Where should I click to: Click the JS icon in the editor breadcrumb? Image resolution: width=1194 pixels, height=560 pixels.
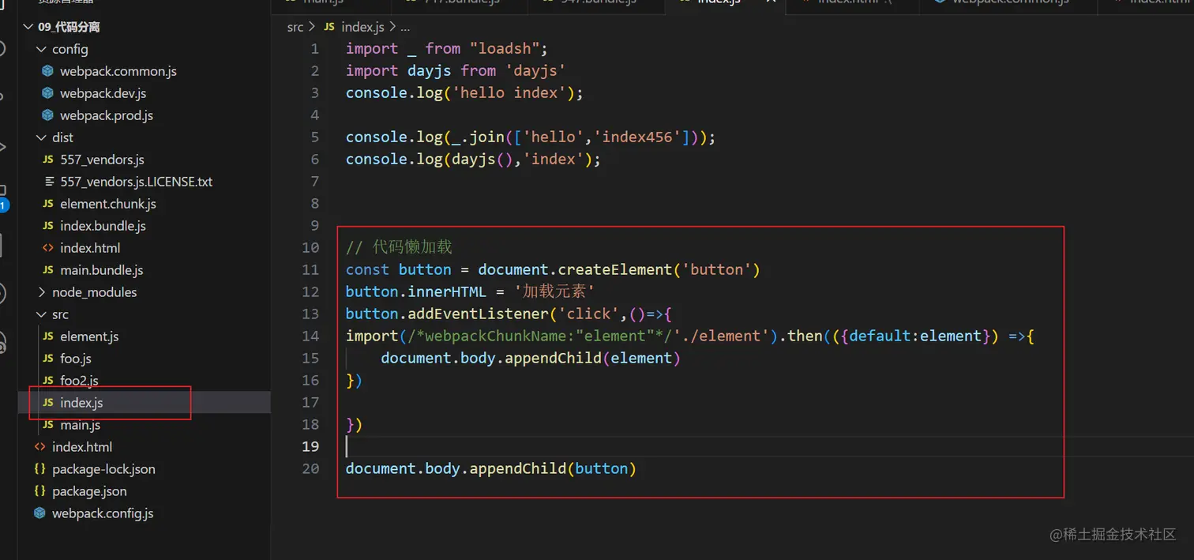tap(329, 27)
